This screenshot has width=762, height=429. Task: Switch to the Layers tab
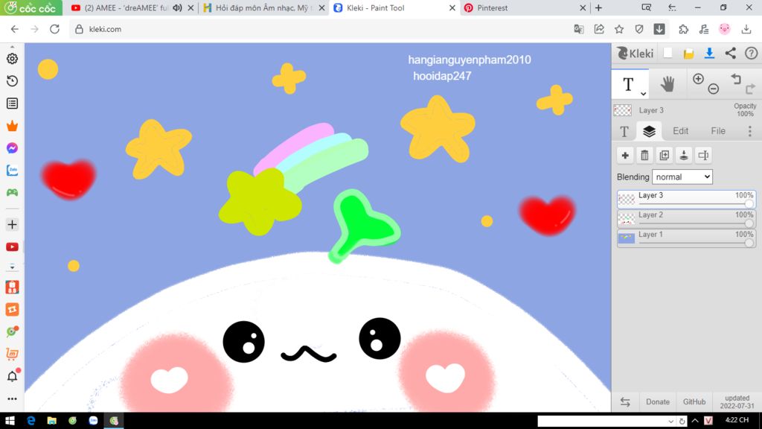649,131
